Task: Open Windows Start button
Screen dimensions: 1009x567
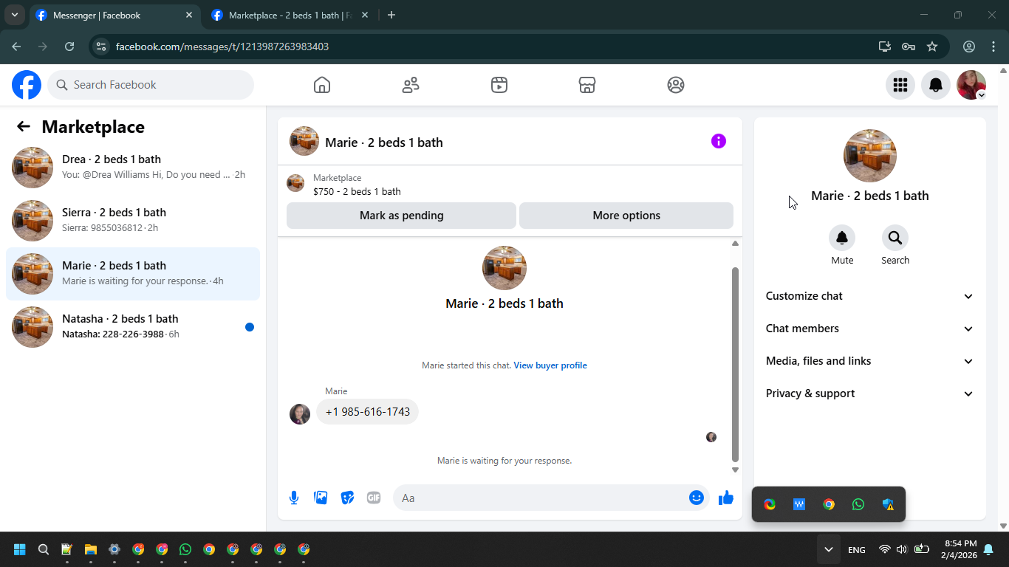Action: 20,549
